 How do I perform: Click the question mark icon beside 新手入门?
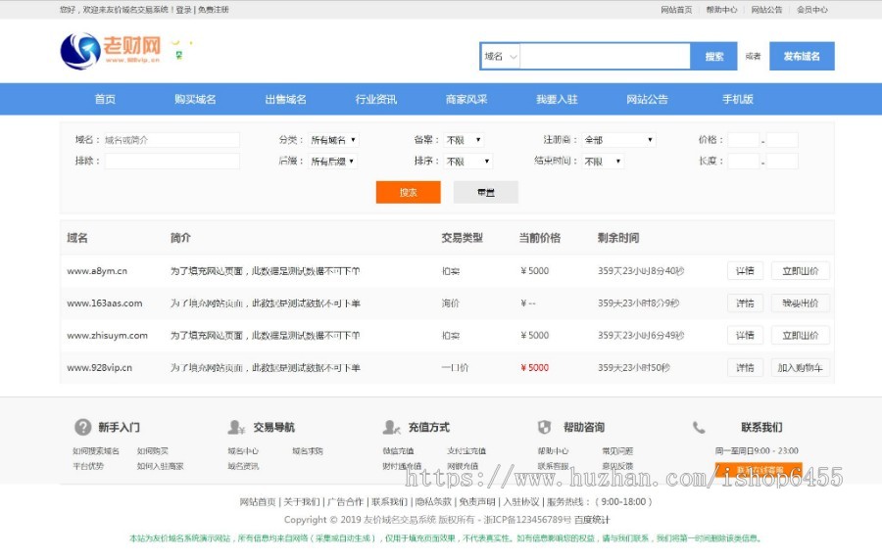pos(83,428)
